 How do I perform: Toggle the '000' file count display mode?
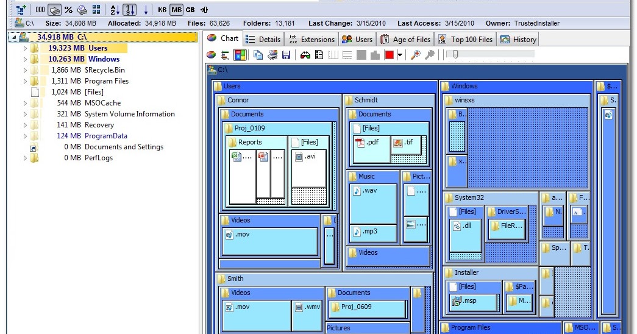point(40,9)
